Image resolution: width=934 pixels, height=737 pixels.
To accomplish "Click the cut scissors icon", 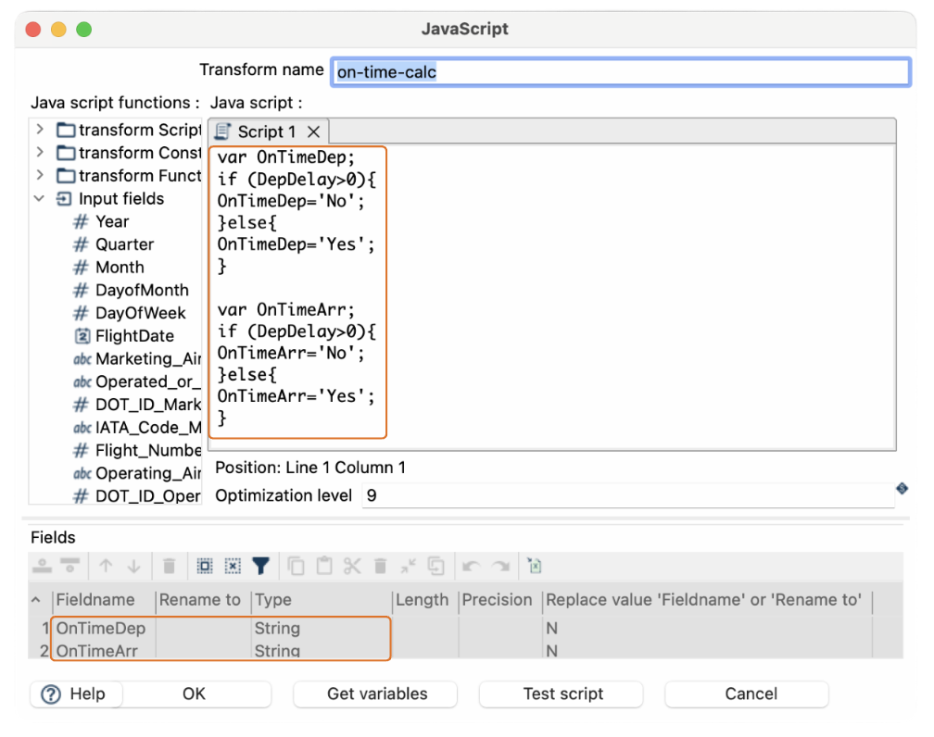I will [352, 566].
